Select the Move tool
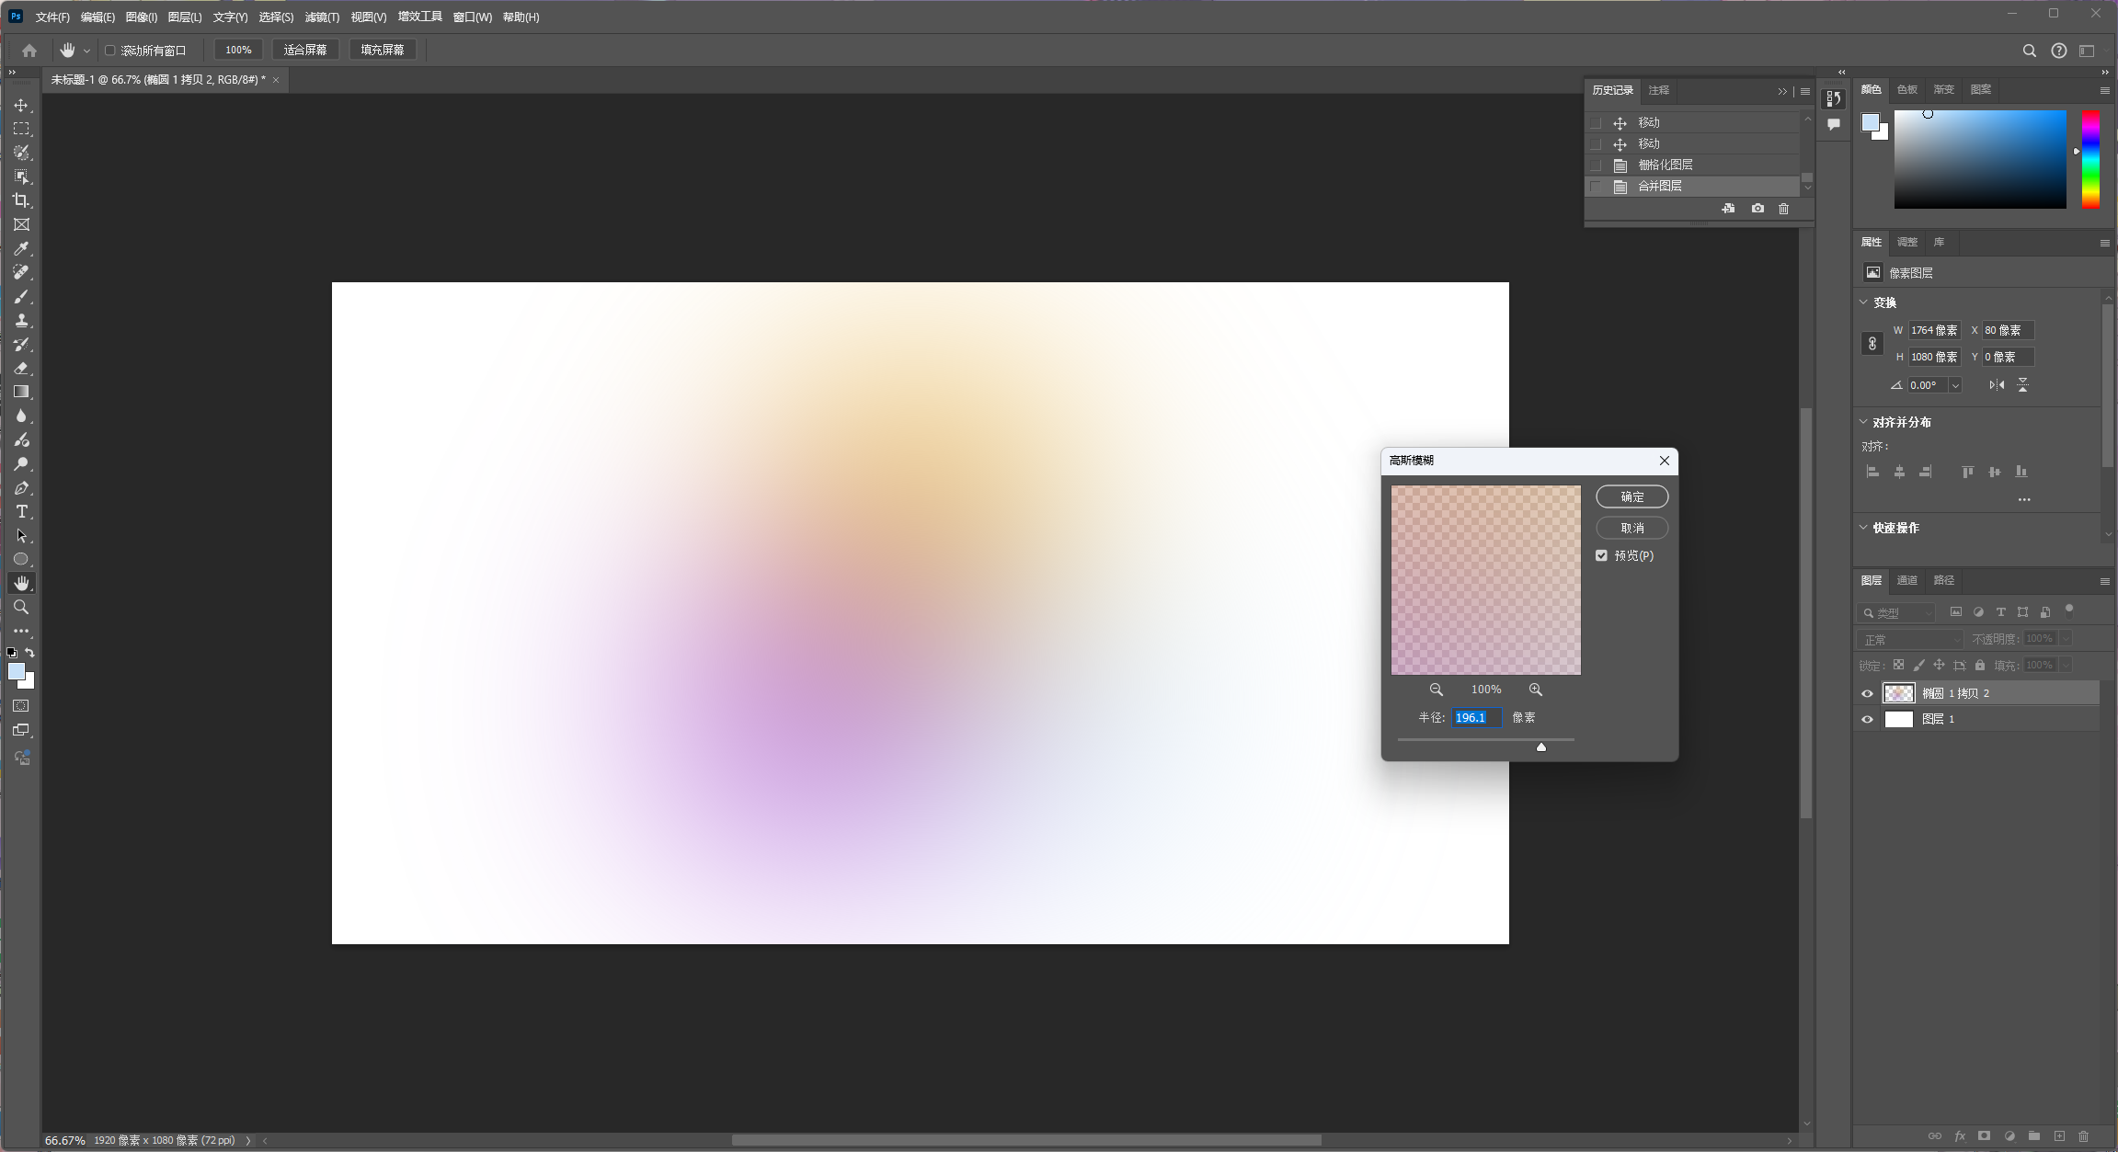Viewport: 2118px width, 1152px height. pyautogui.click(x=21, y=106)
